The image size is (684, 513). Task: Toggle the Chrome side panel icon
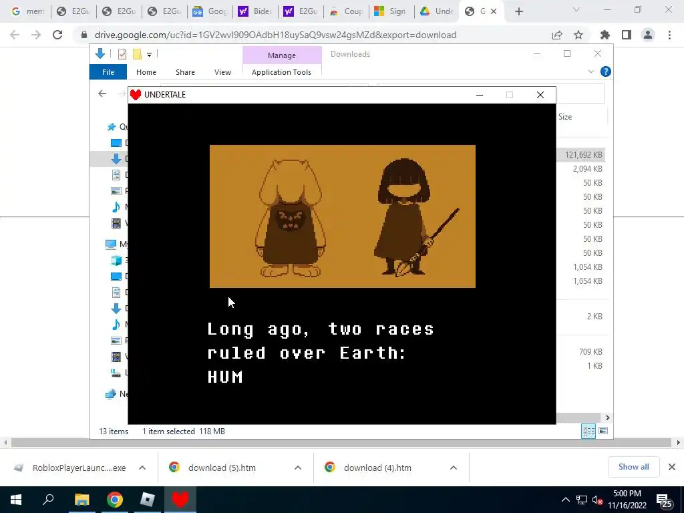coord(627,35)
